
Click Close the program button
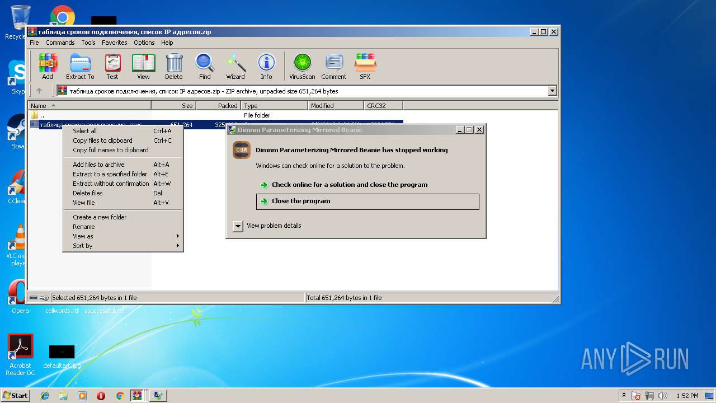pos(368,201)
